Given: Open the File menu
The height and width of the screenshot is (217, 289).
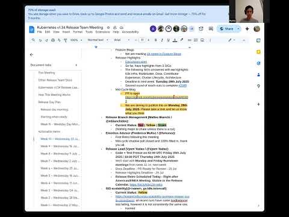Looking at the screenshot, I should 39,32.
